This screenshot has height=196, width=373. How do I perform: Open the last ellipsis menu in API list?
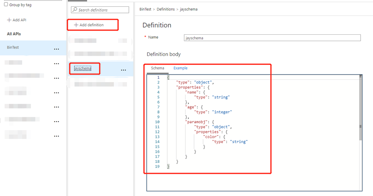click(x=56, y=136)
